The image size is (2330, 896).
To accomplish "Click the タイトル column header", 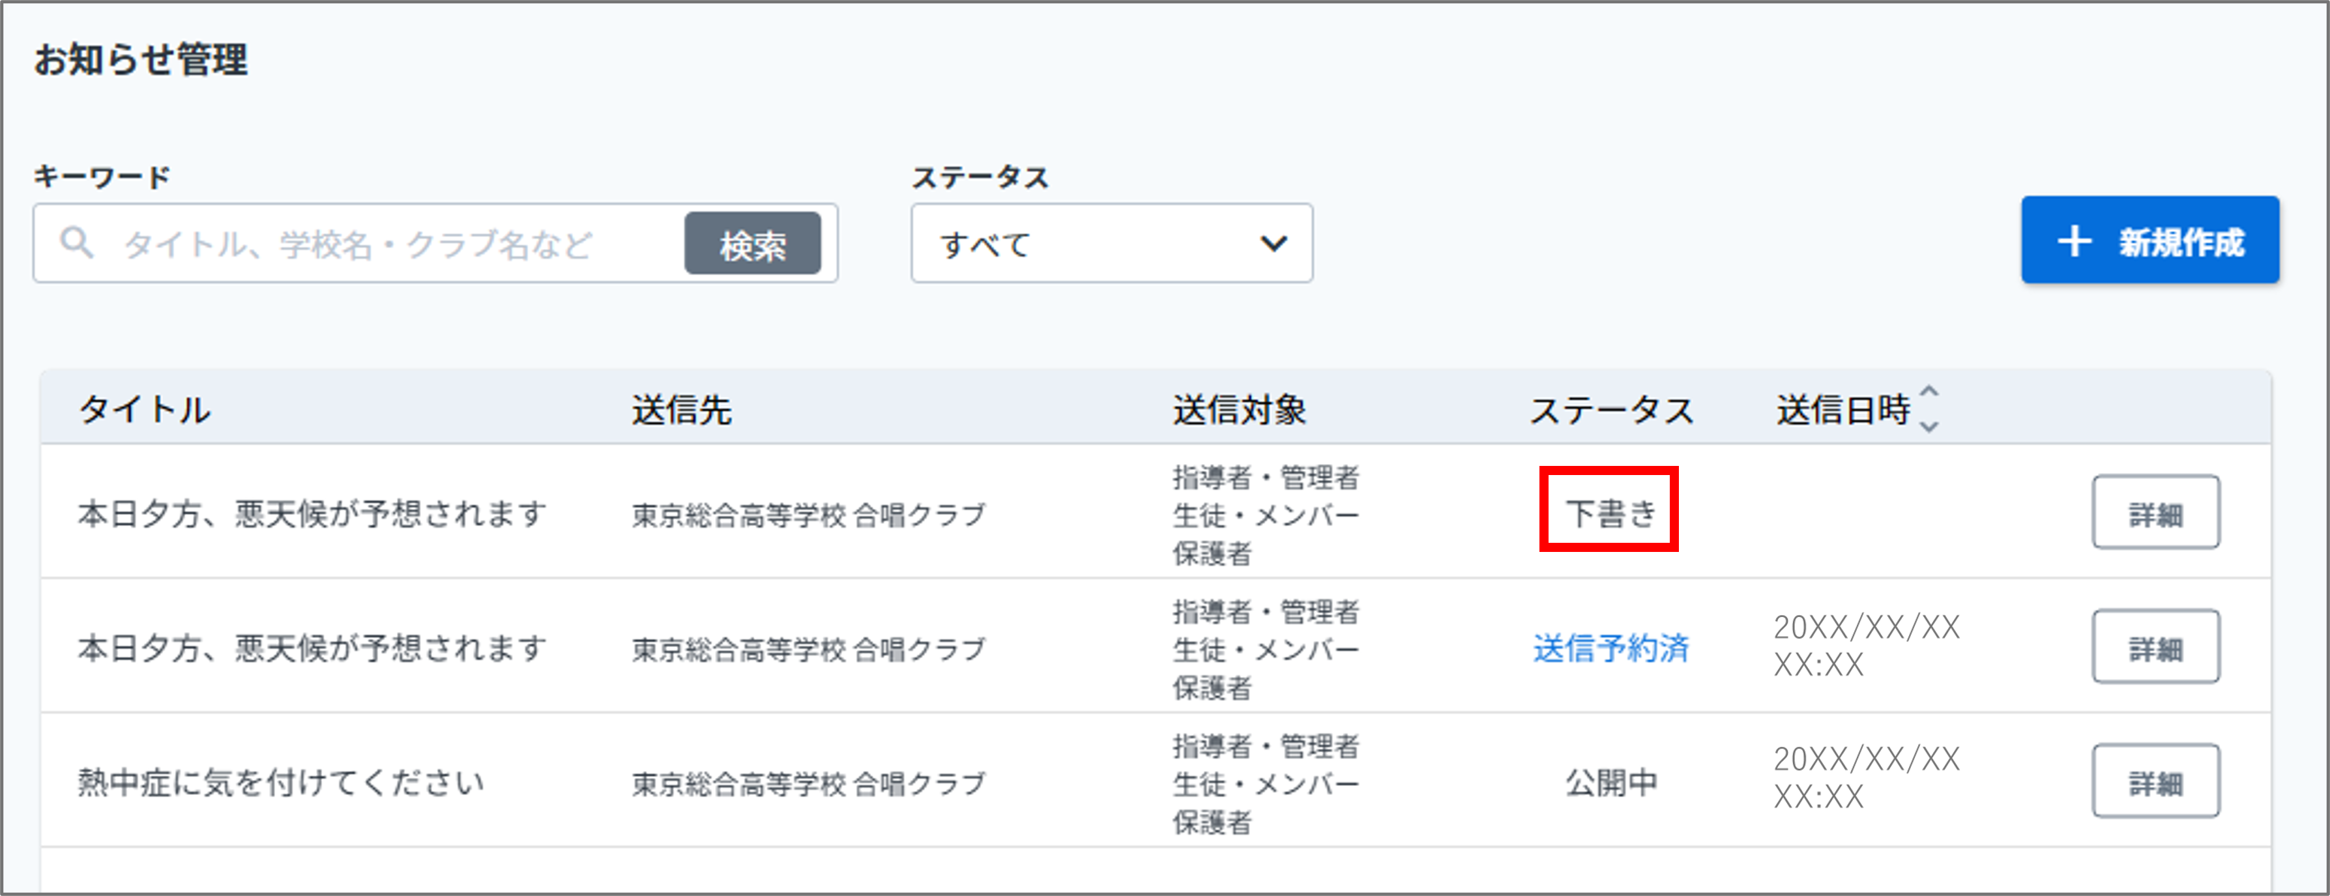I will 145,410.
